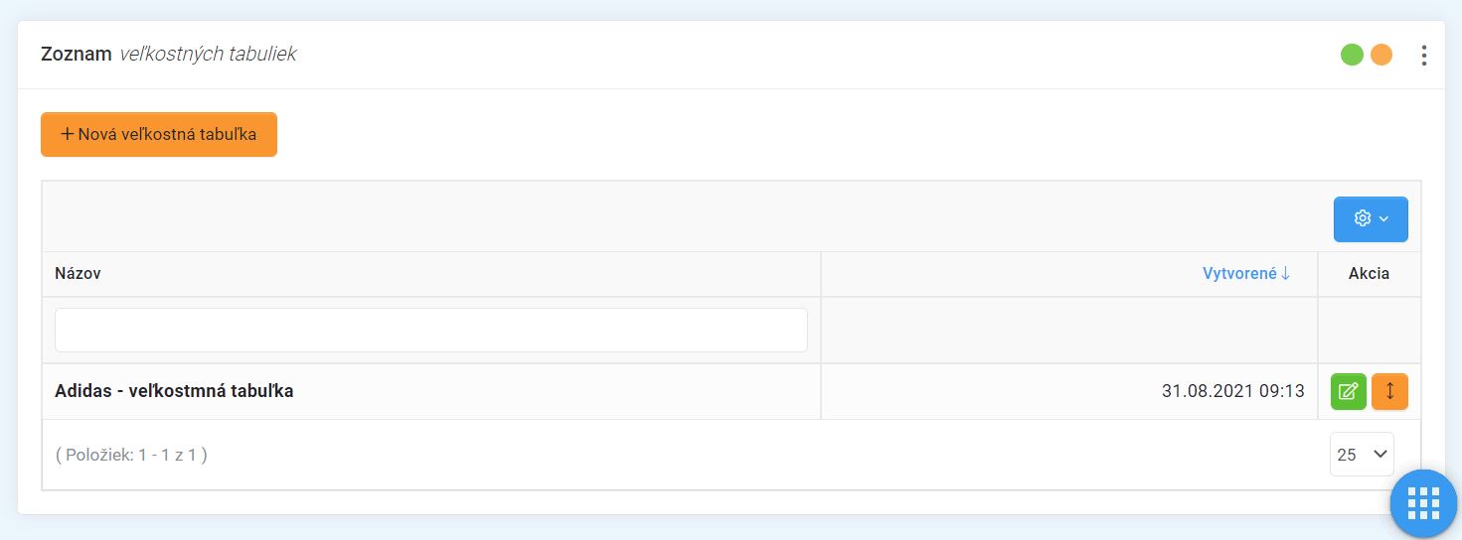This screenshot has width=1462, height=540.
Task: Click the orange reorder arrows icon
Action: [x=1389, y=391]
